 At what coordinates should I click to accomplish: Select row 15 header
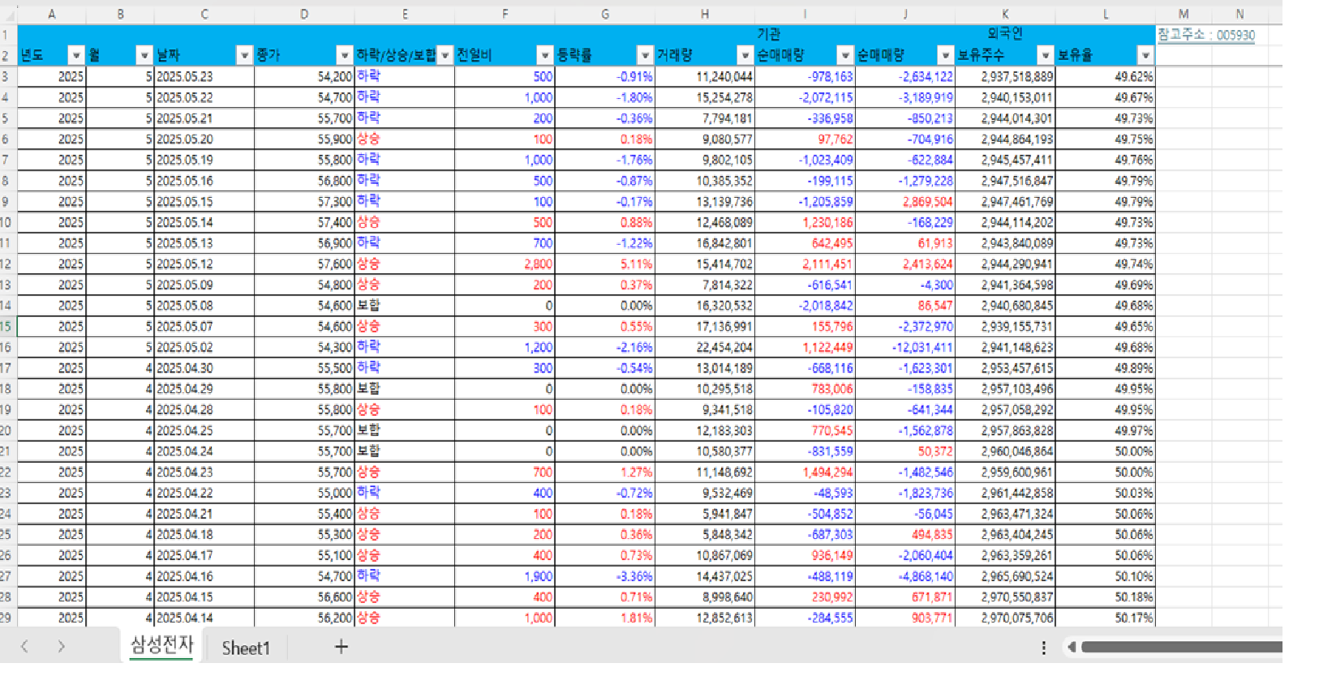coord(6,327)
